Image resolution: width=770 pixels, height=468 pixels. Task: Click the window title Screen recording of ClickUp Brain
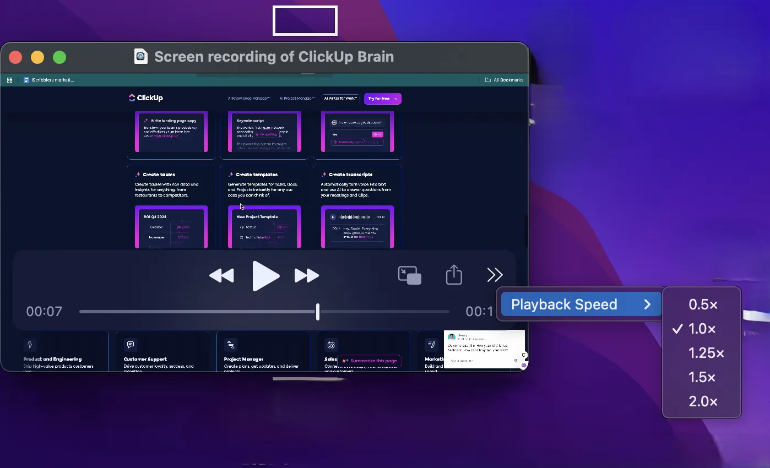[274, 57]
